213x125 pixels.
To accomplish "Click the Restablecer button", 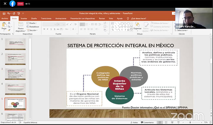I will tap(33, 27).
